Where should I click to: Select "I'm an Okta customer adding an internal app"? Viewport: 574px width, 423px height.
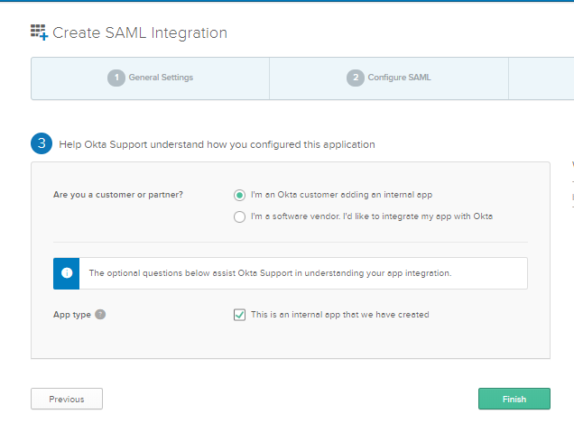239,195
